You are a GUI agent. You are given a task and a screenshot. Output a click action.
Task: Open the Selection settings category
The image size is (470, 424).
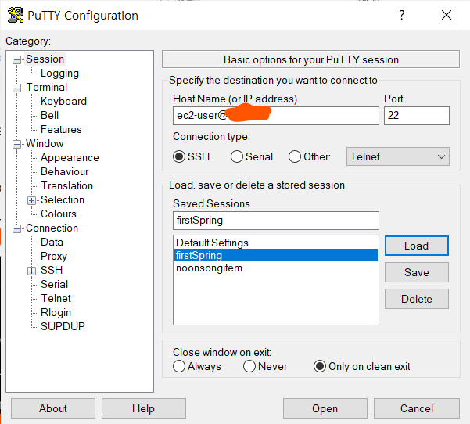63,200
